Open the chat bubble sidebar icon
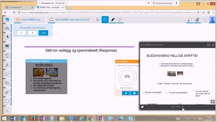The height and width of the screenshot is (122, 217). point(7,101)
